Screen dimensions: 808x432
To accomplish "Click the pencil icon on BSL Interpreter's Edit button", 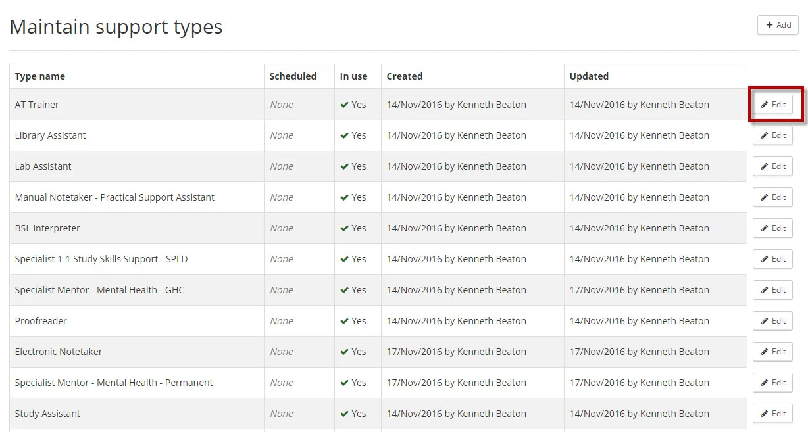I will click(x=765, y=228).
